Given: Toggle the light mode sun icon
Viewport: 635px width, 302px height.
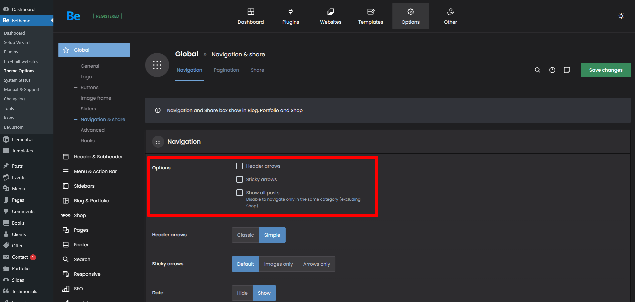Looking at the screenshot, I should [621, 16].
